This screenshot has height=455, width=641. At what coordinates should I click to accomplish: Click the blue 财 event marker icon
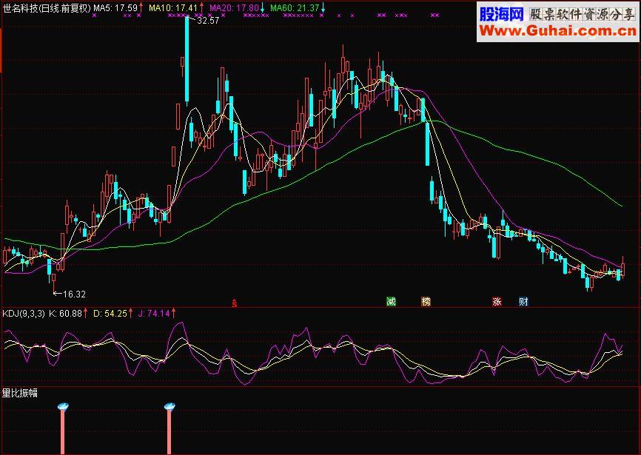[x=523, y=302]
